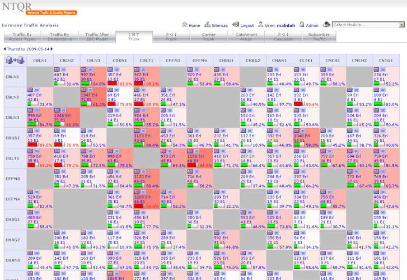The height and width of the screenshot is (280, 407).
Task: Click the Admin padlock icon
Action: 302,25
